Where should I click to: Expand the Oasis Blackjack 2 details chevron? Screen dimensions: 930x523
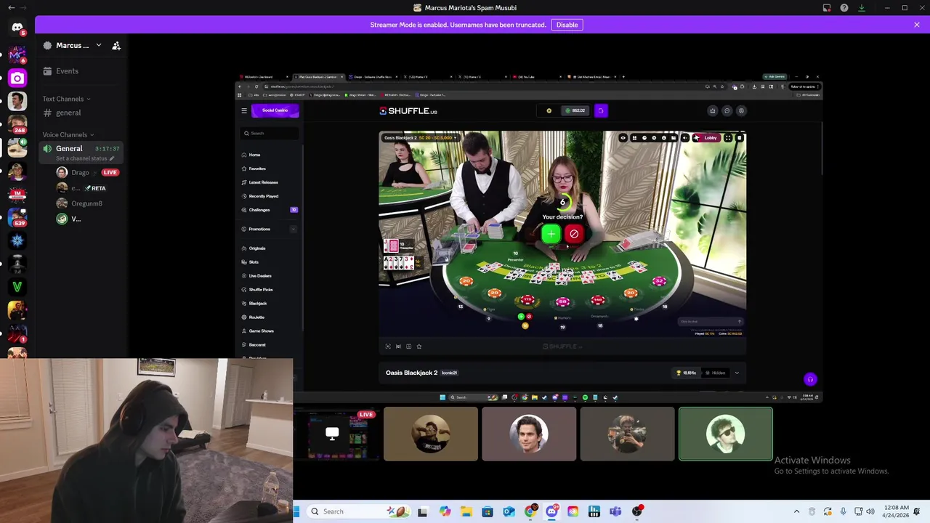[737, 373]
